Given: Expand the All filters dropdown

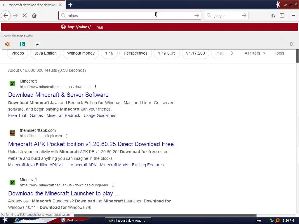Looking at the screenshot, I should click(255, 53).
